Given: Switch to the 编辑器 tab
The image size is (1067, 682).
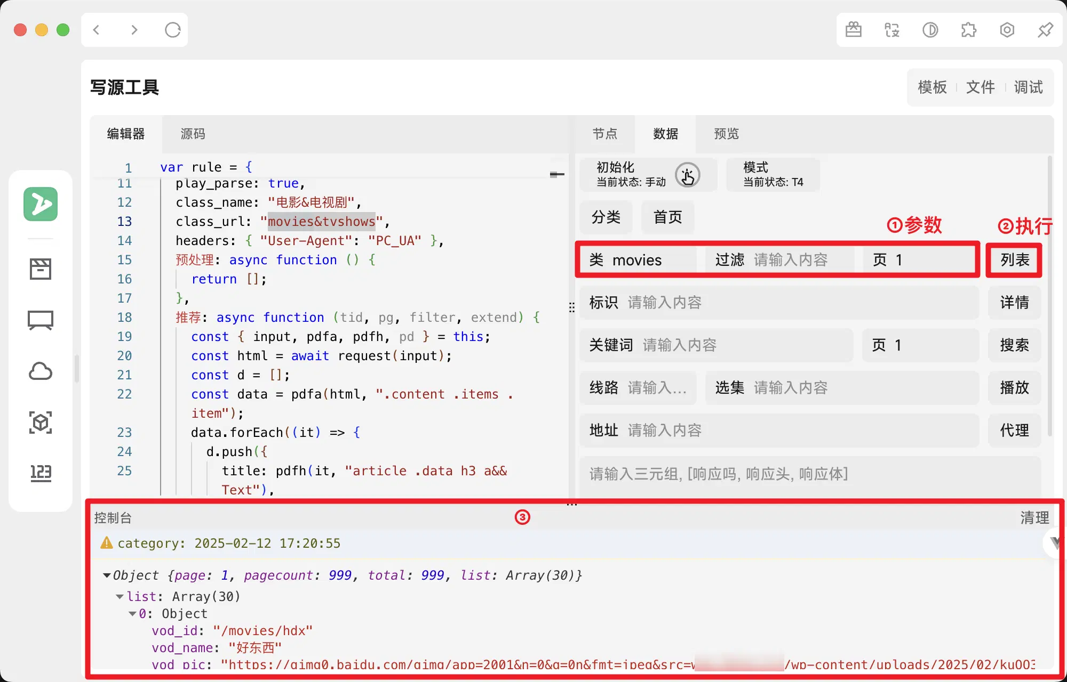Looking at the screenshot, I should pos(126,134).
